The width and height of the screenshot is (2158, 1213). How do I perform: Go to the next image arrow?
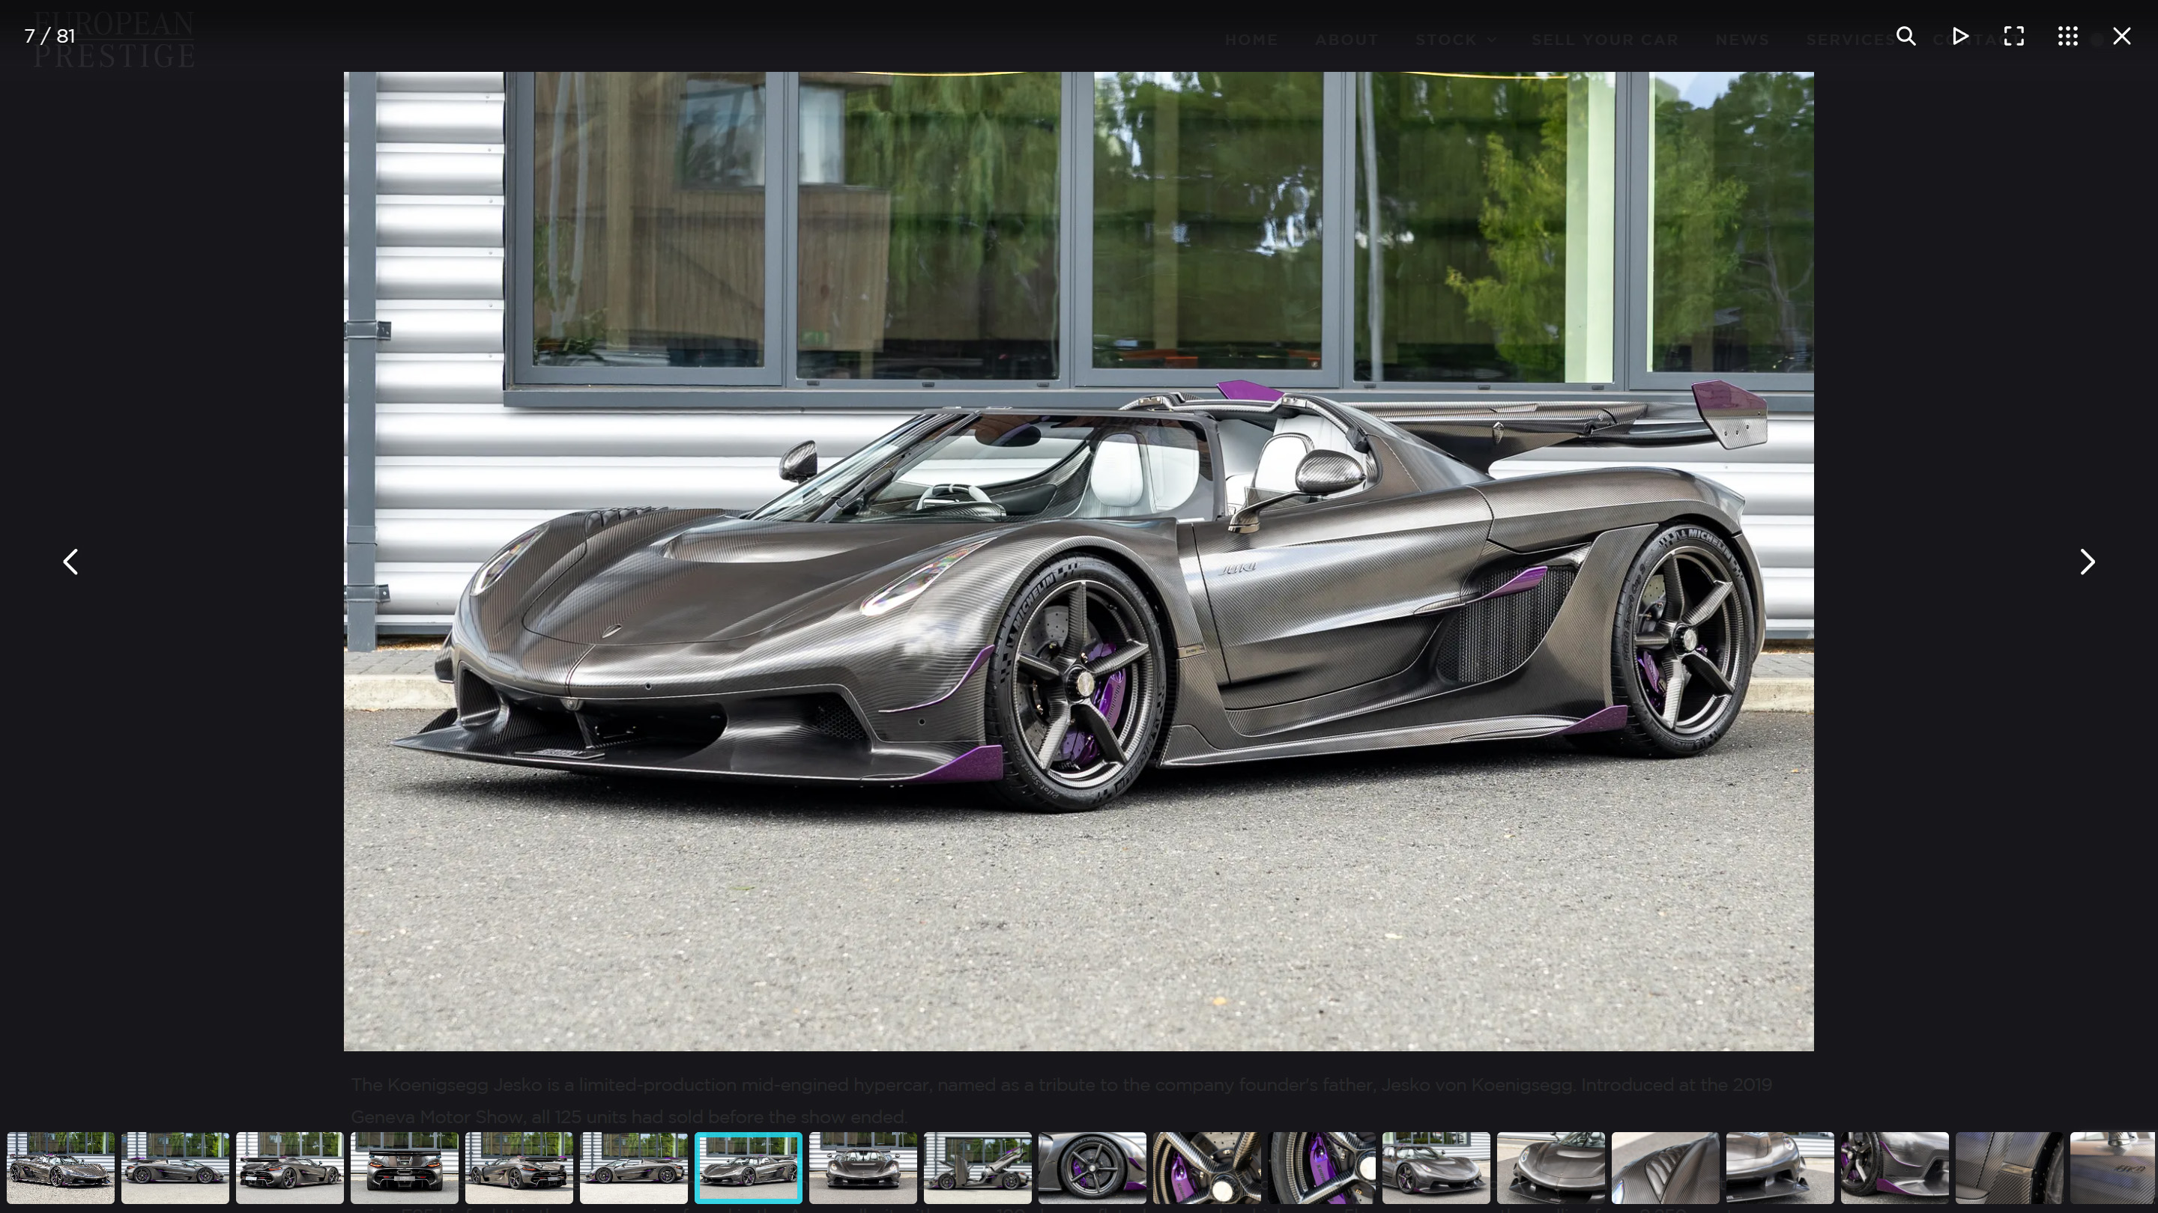(2087, 562)
